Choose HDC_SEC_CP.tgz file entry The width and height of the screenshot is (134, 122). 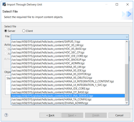click(68, 52)
